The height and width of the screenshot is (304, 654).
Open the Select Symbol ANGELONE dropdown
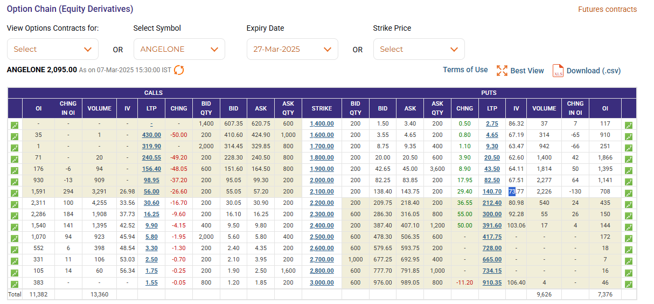[x=179, y=49]
